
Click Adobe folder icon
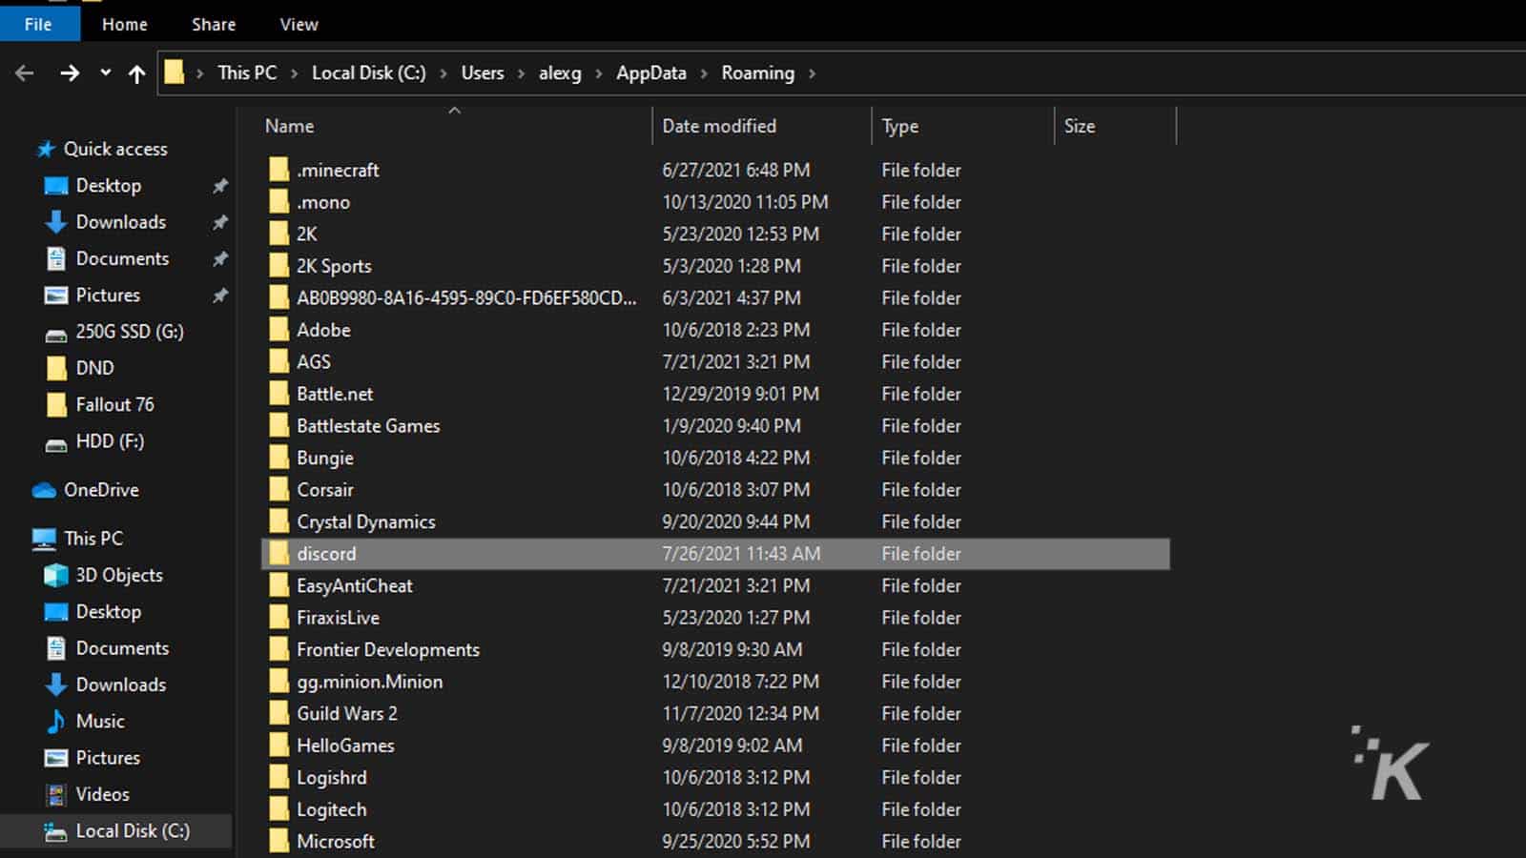pos(278,329)
